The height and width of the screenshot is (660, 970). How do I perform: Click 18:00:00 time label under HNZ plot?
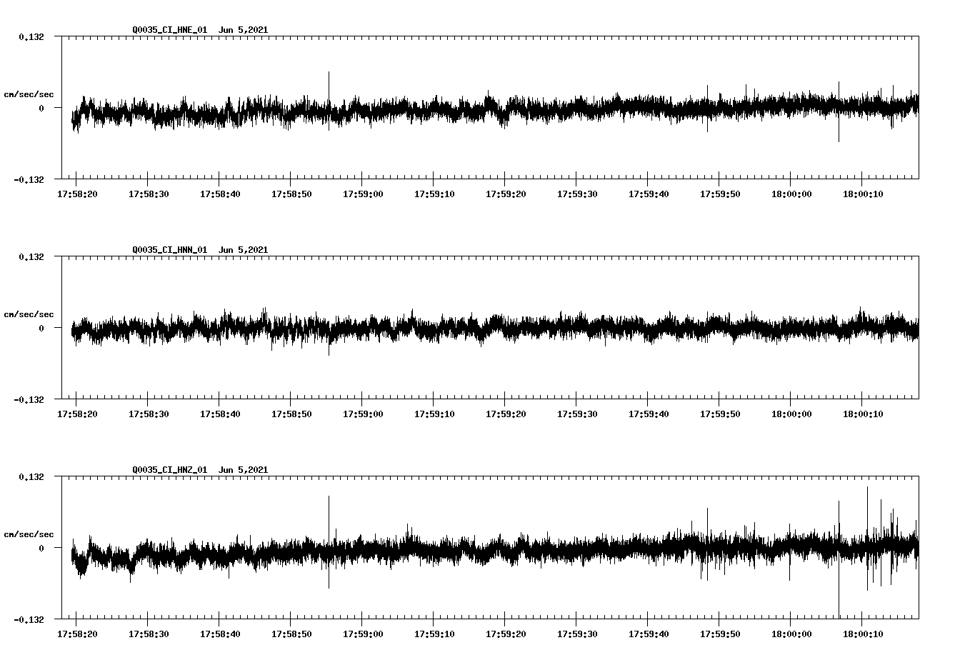tap(791, 634)
